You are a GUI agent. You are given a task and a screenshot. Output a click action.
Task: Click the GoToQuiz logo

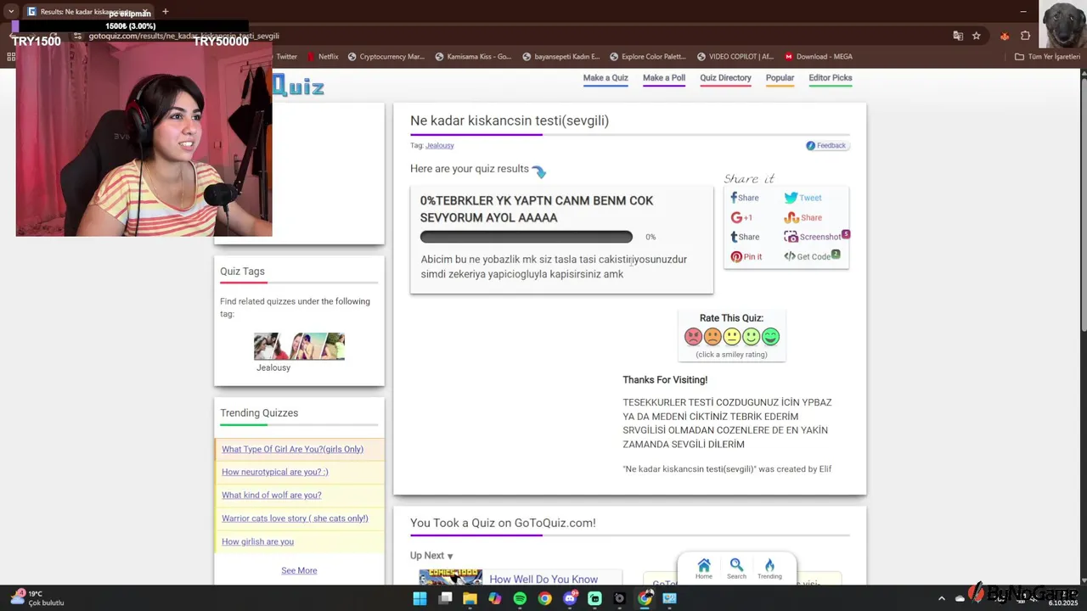point(297,86)
